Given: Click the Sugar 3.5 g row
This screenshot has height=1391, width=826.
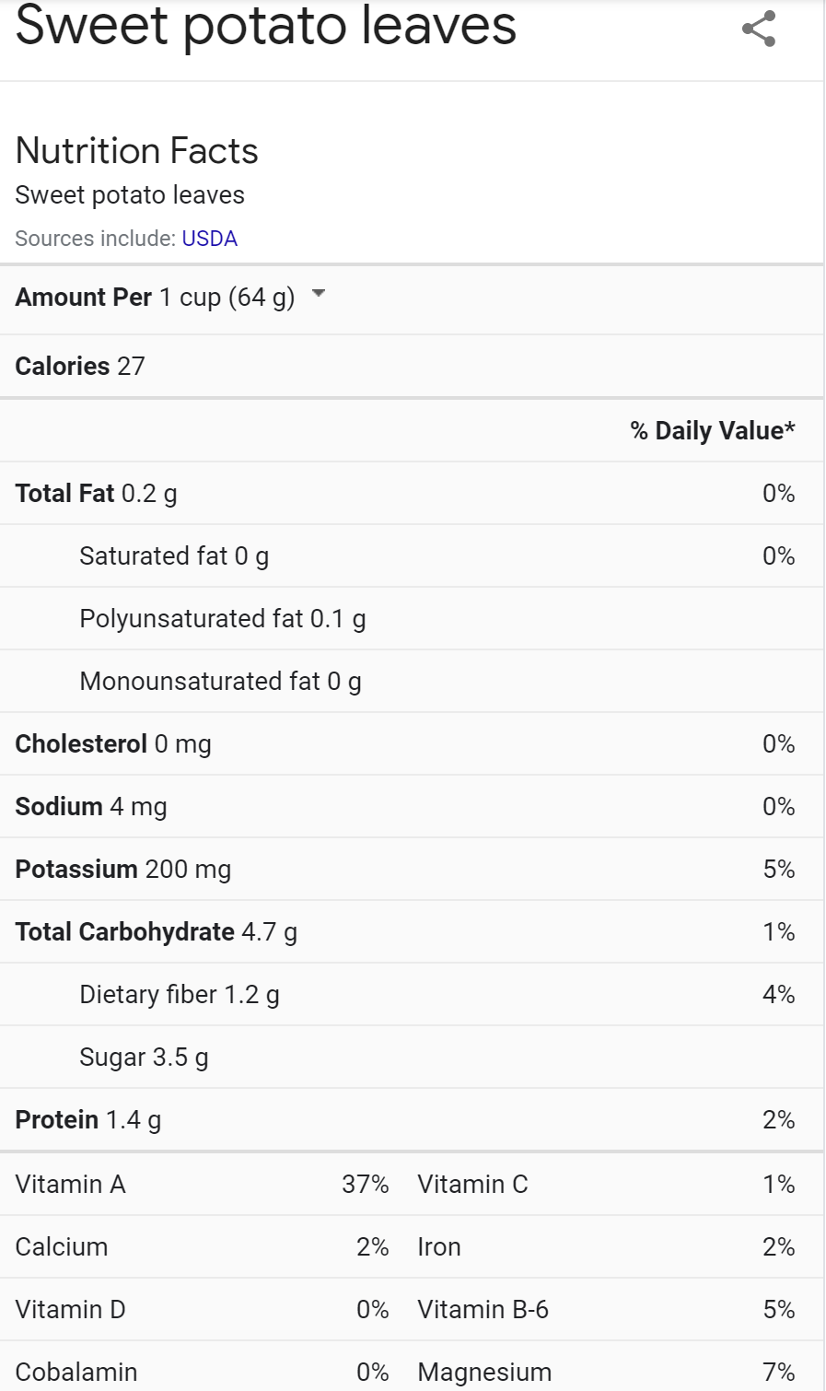Looking at the screenshot, I should tap(144, 1058).
